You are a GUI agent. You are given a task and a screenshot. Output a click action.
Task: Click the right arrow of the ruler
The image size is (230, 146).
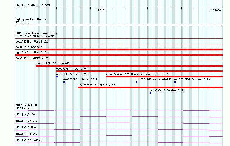click(x=222, y=8)
